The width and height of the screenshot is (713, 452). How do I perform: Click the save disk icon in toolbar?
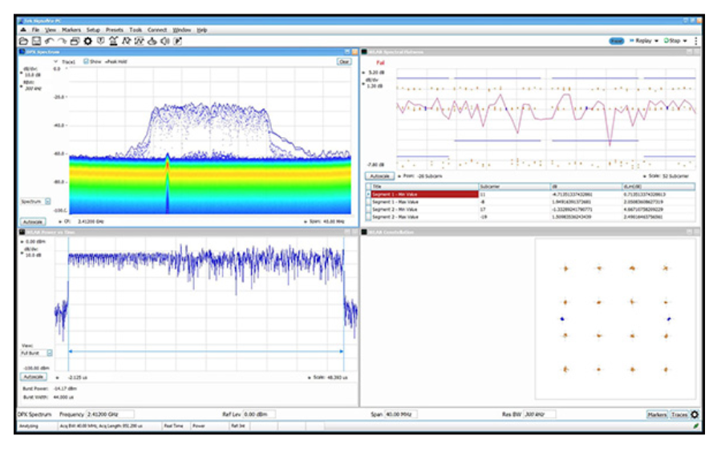click(x=36, y=40)
